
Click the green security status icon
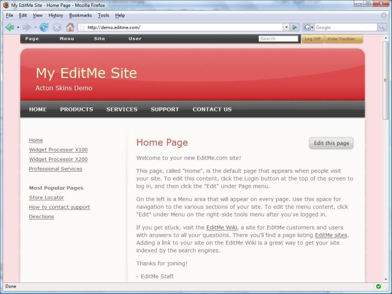tap(378, 286)
